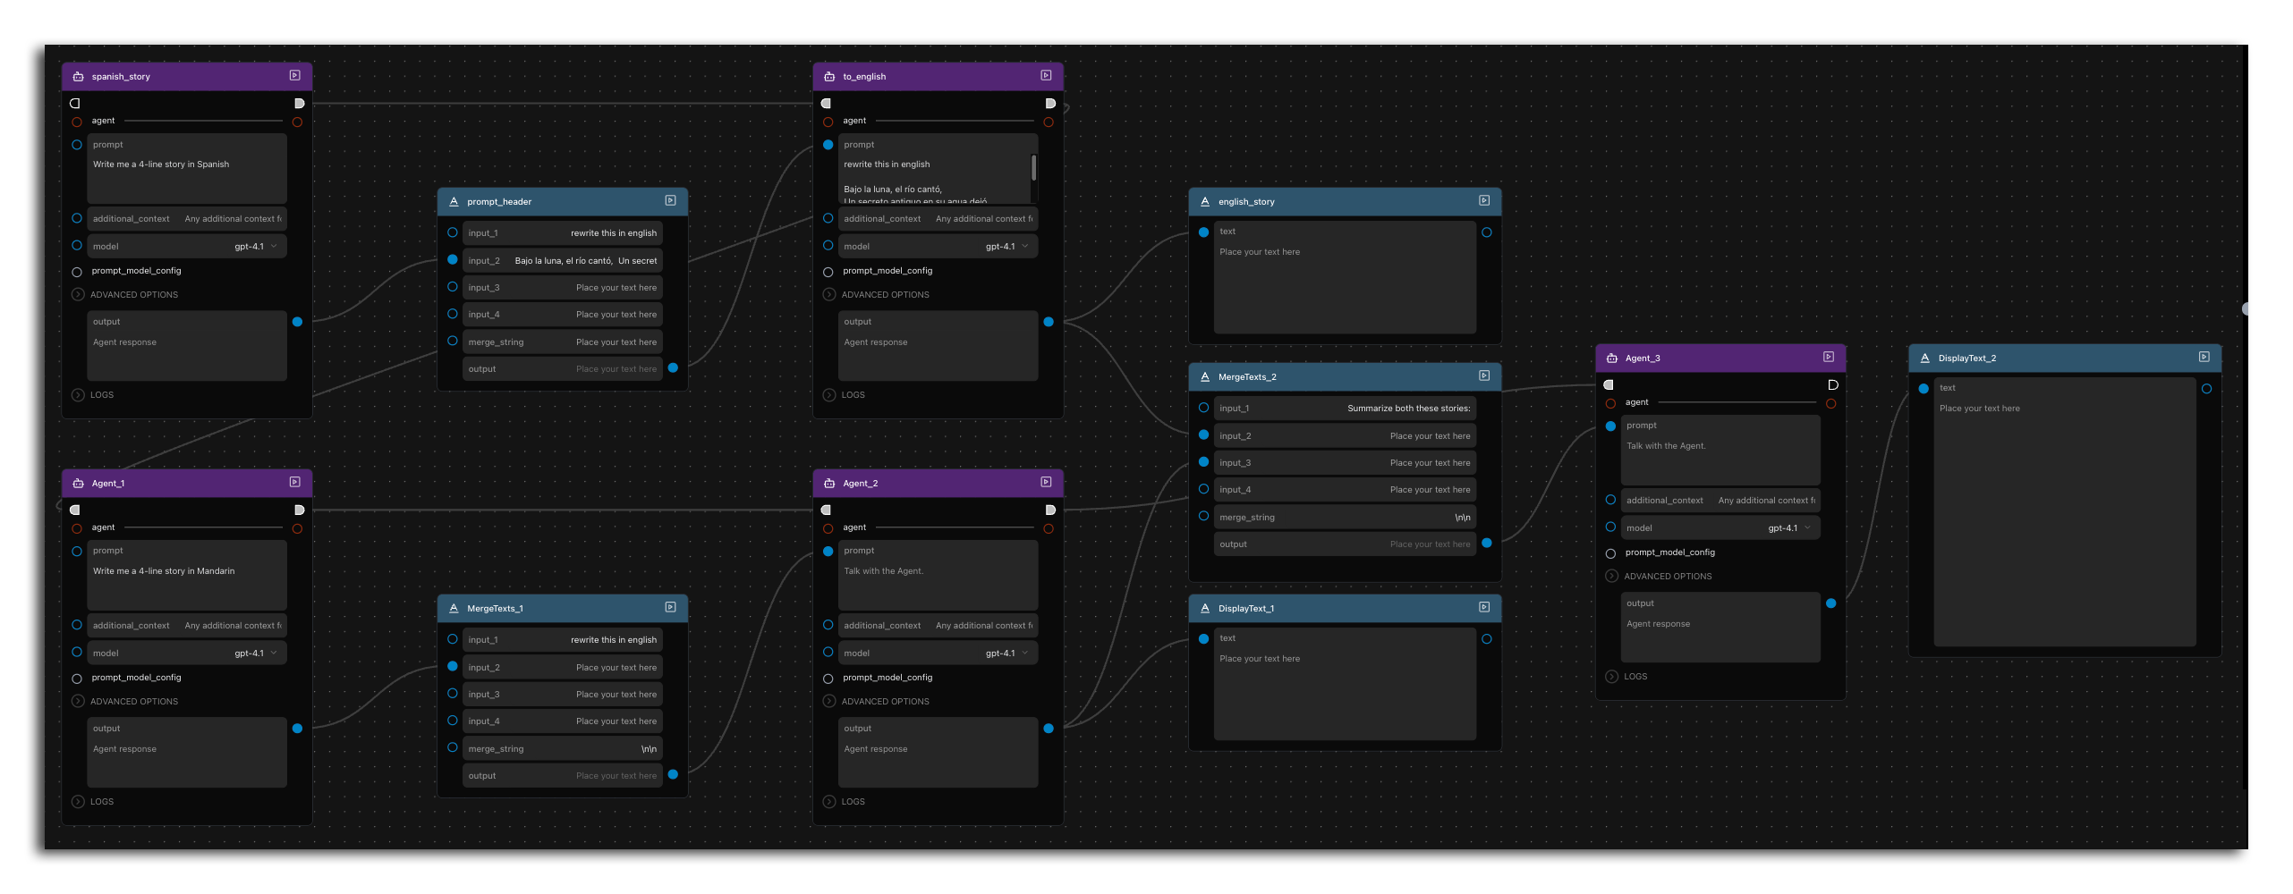Click run icon on spanish_story node
Image resolution: width=2293 pixels, height=894 pixels.
point(294,76)
